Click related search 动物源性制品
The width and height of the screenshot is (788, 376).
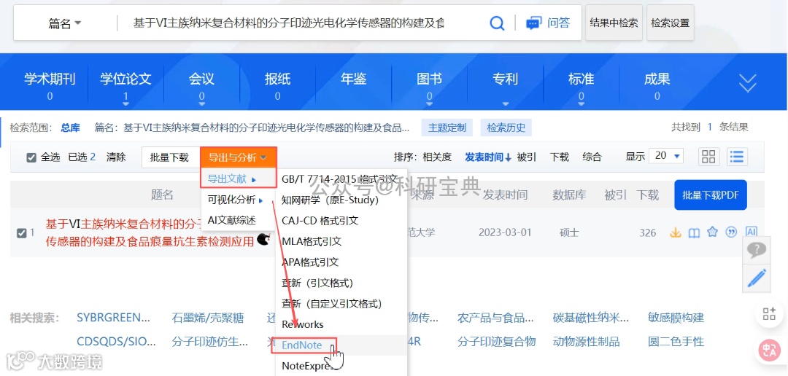pyautogui.click(x=586, y=342)
